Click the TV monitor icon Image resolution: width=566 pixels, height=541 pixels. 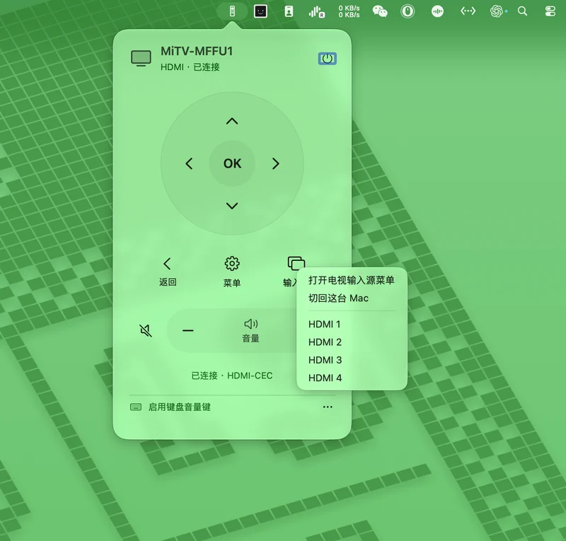coord(141,58)
